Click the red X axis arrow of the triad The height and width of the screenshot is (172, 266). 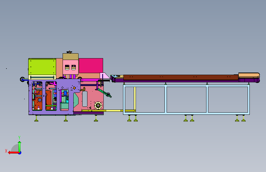pos(13,153)
